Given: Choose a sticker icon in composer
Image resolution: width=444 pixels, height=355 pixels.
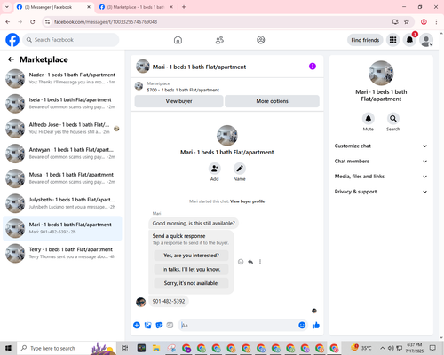Looking at the screenshot, I should (159, 326).
